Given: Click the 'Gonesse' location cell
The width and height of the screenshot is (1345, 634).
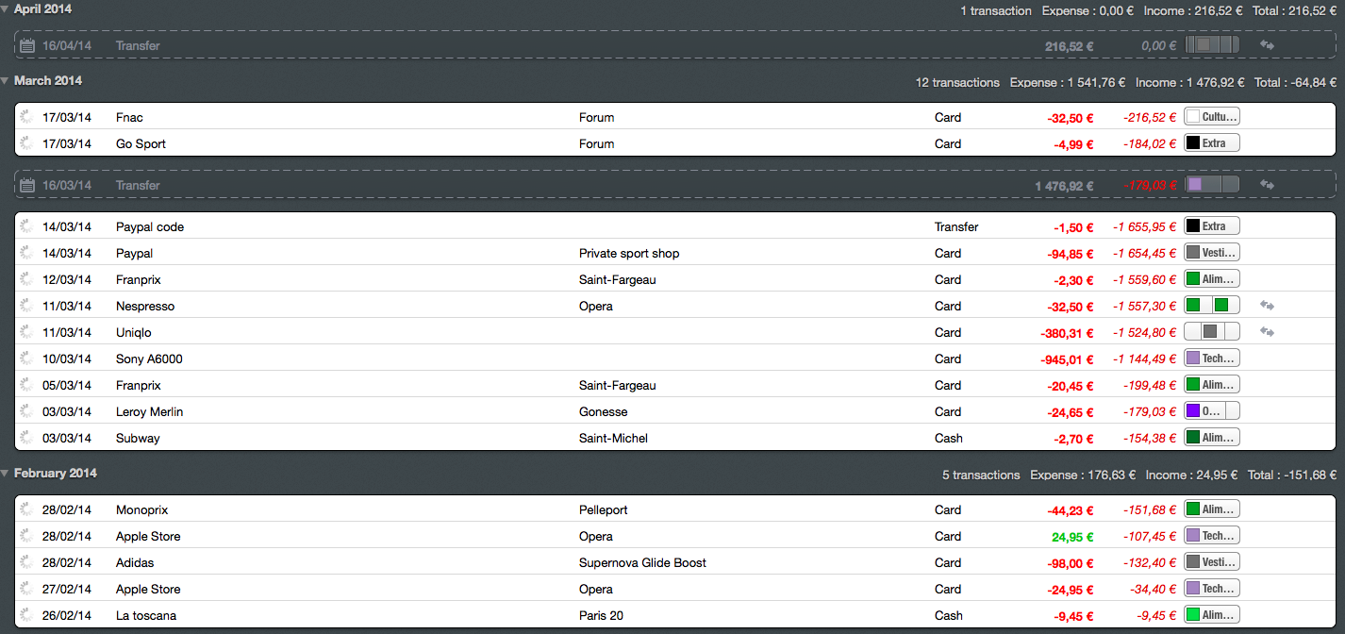Looking at the screenshot, I should [604, 411].
